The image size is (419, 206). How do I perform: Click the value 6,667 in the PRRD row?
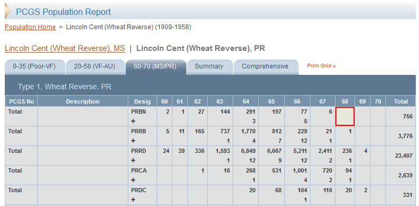[x=275, y=151]
